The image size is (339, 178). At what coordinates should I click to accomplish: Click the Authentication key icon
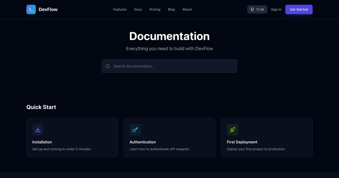[x=135, y=130]
